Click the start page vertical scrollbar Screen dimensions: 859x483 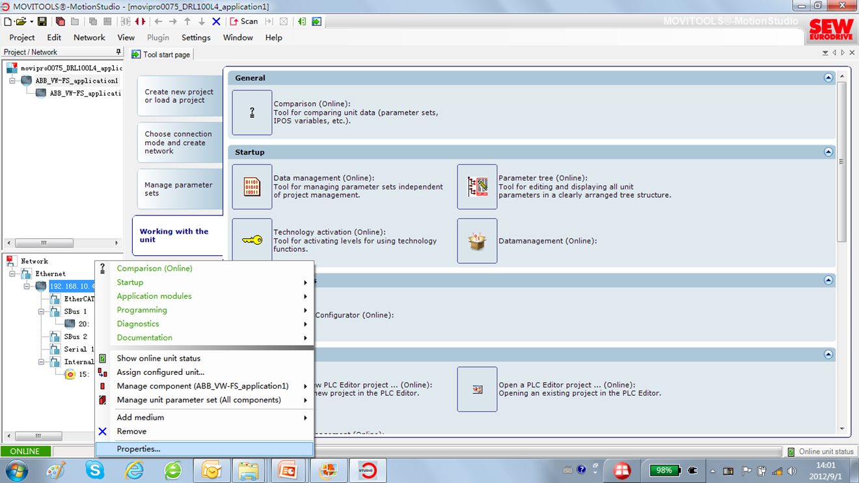click(841, 161)
